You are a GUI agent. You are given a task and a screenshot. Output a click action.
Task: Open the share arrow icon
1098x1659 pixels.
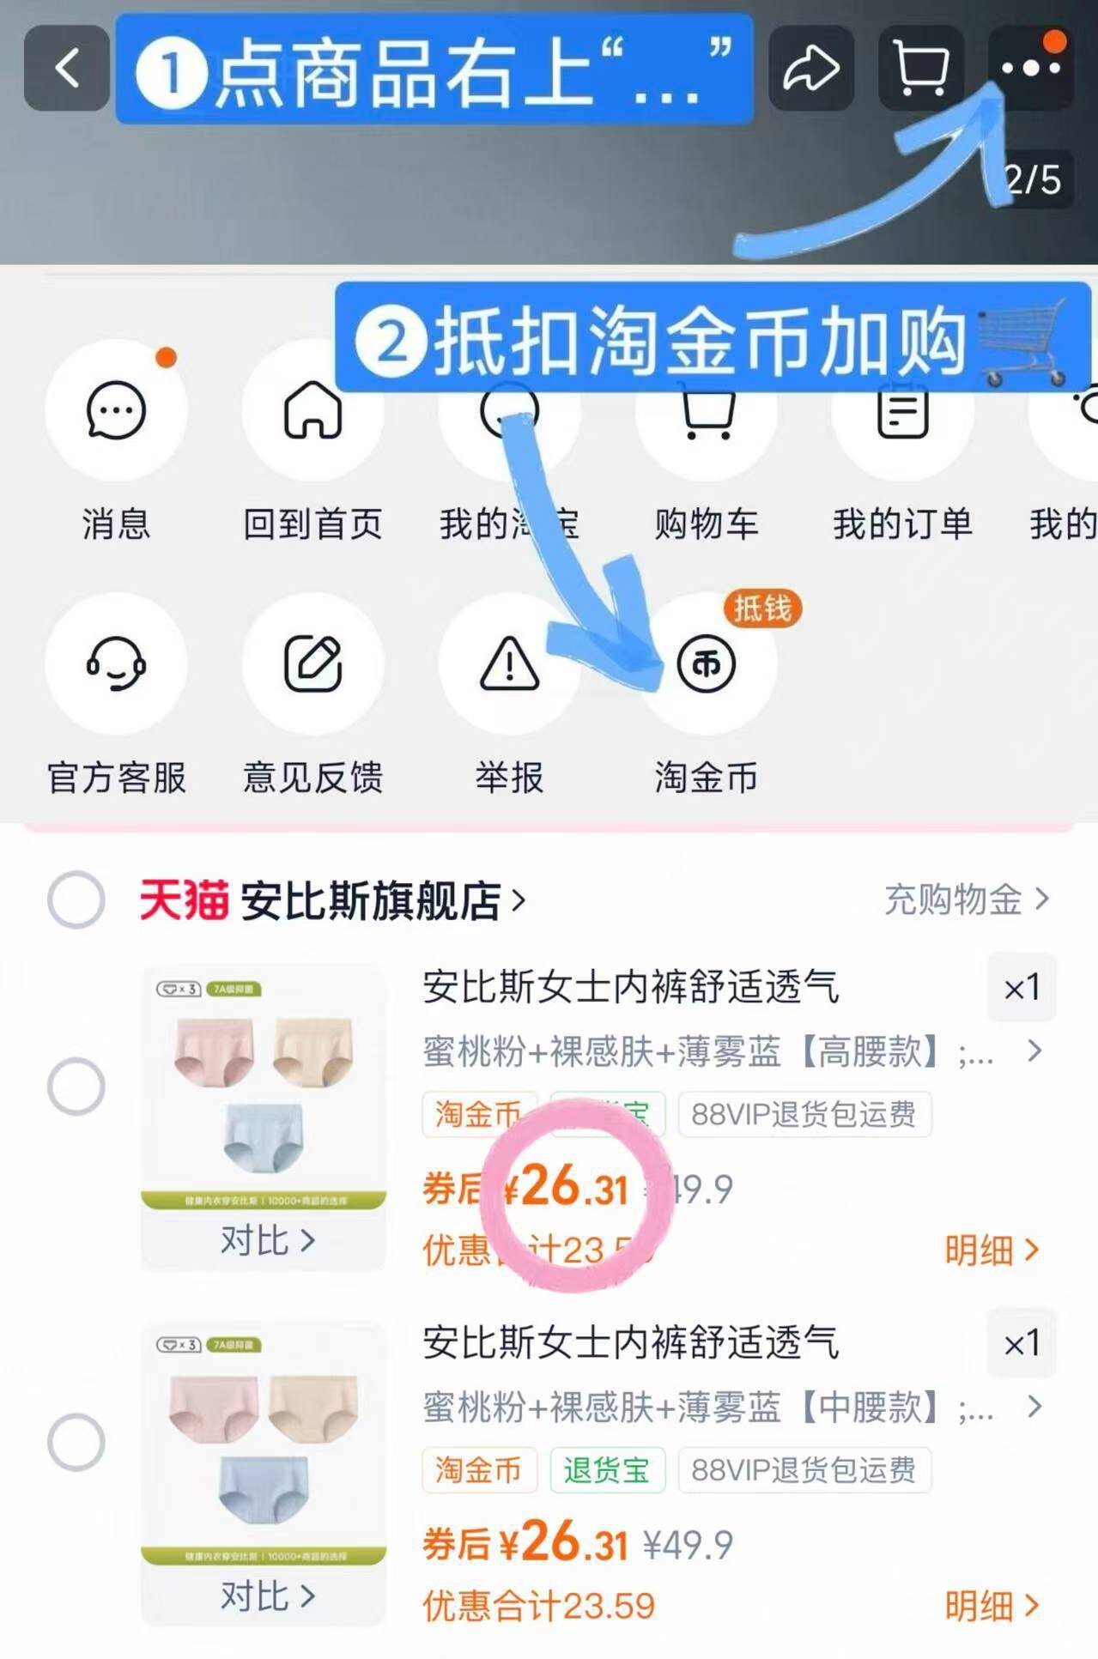[810, 68]
